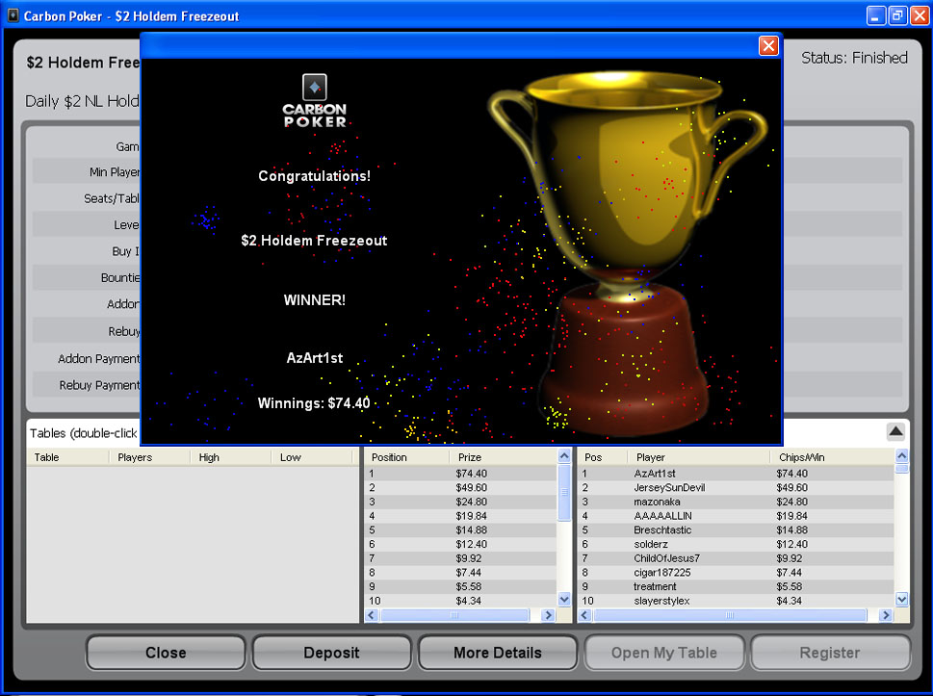The width and height of the screenshot is (933, 696).
Task: Select player JerseySunDevil row
Action: (736, 488)
